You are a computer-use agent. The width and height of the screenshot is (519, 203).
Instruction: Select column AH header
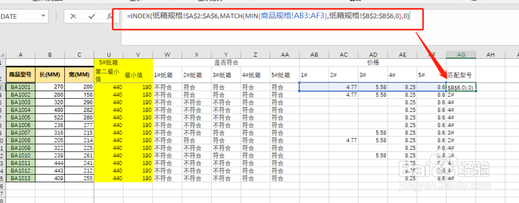tap(490, 55)
